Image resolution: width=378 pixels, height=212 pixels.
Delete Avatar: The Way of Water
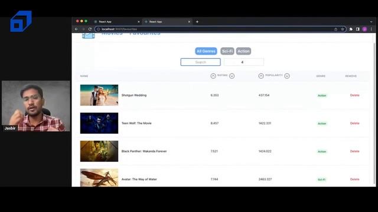[354, 179]
